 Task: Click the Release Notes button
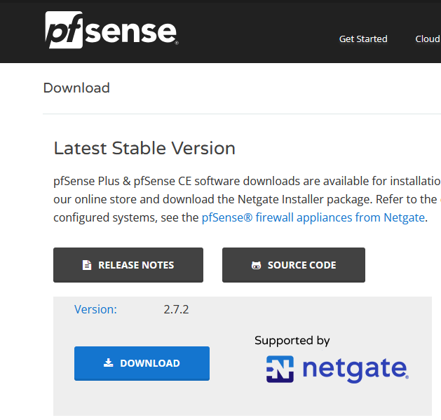[x=128, y=265]
